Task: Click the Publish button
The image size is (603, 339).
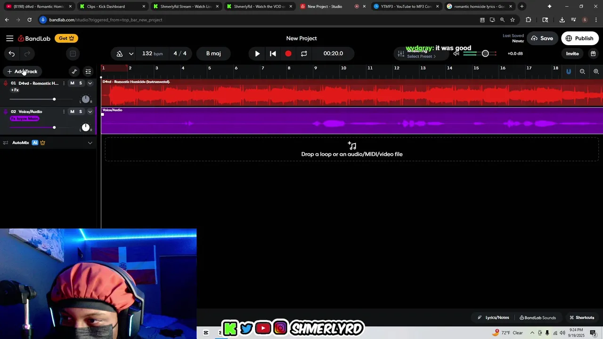Action: tap(579, 39)
